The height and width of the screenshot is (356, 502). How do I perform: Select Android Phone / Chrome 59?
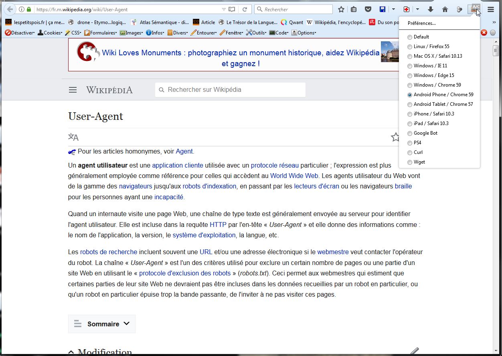440,95
